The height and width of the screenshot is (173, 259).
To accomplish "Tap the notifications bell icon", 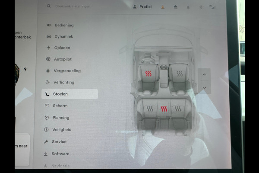I will [188, 7].
